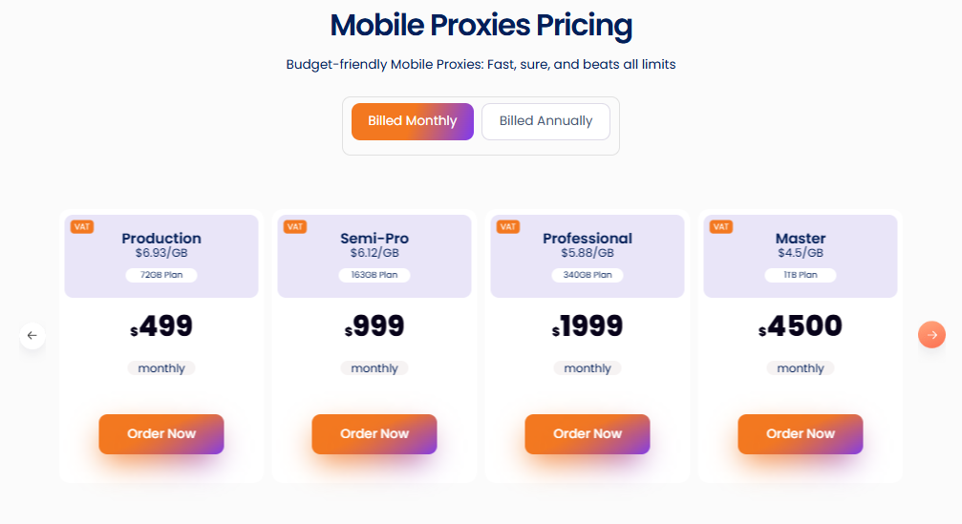The width and height of the screenshot is (962, 524).
Task: Click VAT badge on Master card
Action: tap(720, 226)
